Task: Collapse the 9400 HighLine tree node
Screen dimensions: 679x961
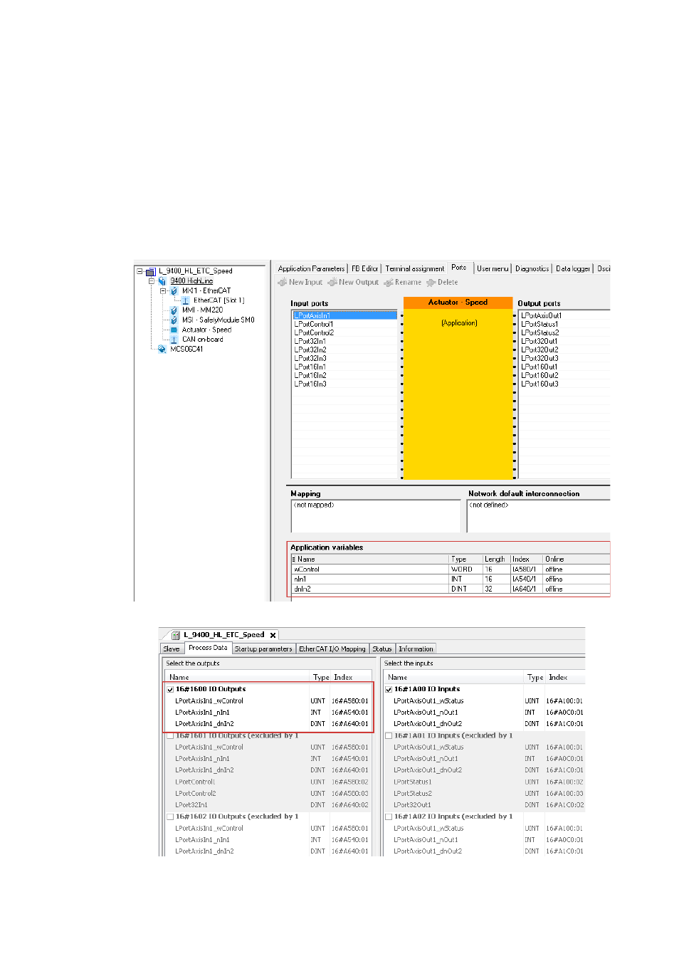Action: pyautogui.click(x=152, y=281)
